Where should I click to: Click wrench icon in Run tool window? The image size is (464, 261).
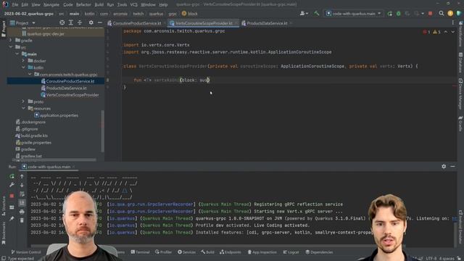pos(12,185)
